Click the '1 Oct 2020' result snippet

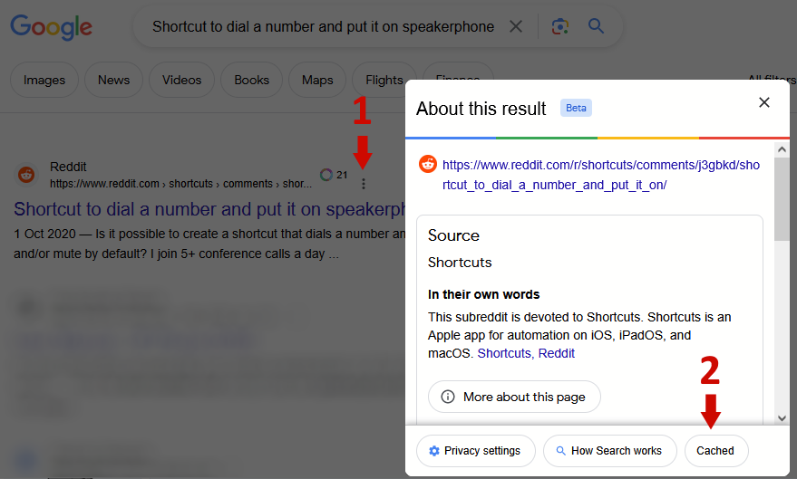tap(209, 244)
